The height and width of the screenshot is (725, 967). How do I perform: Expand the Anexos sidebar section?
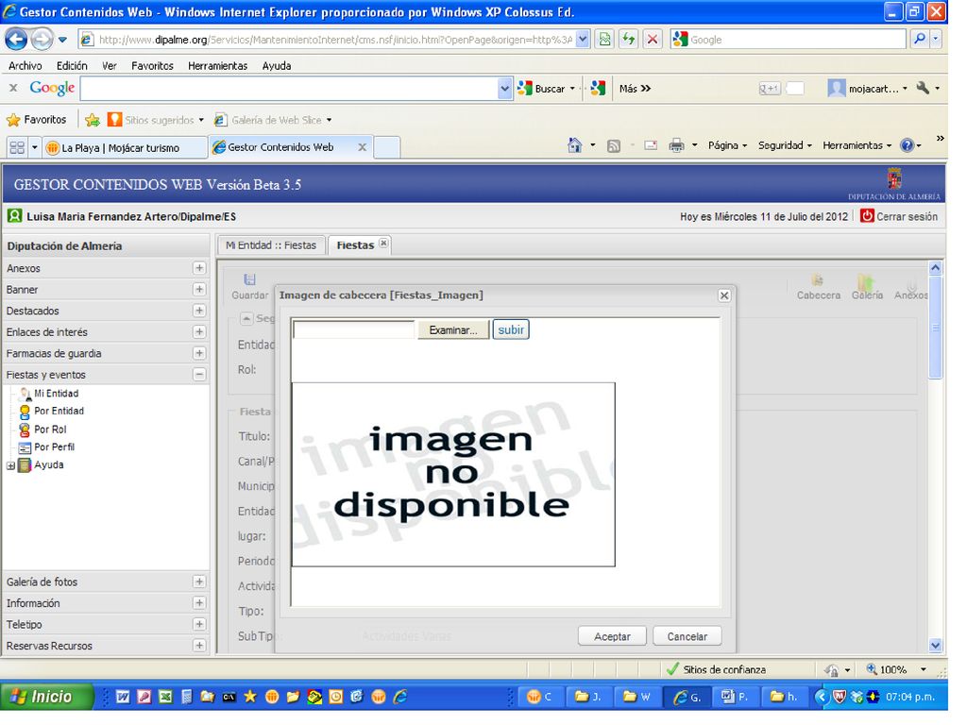(199, 268)
